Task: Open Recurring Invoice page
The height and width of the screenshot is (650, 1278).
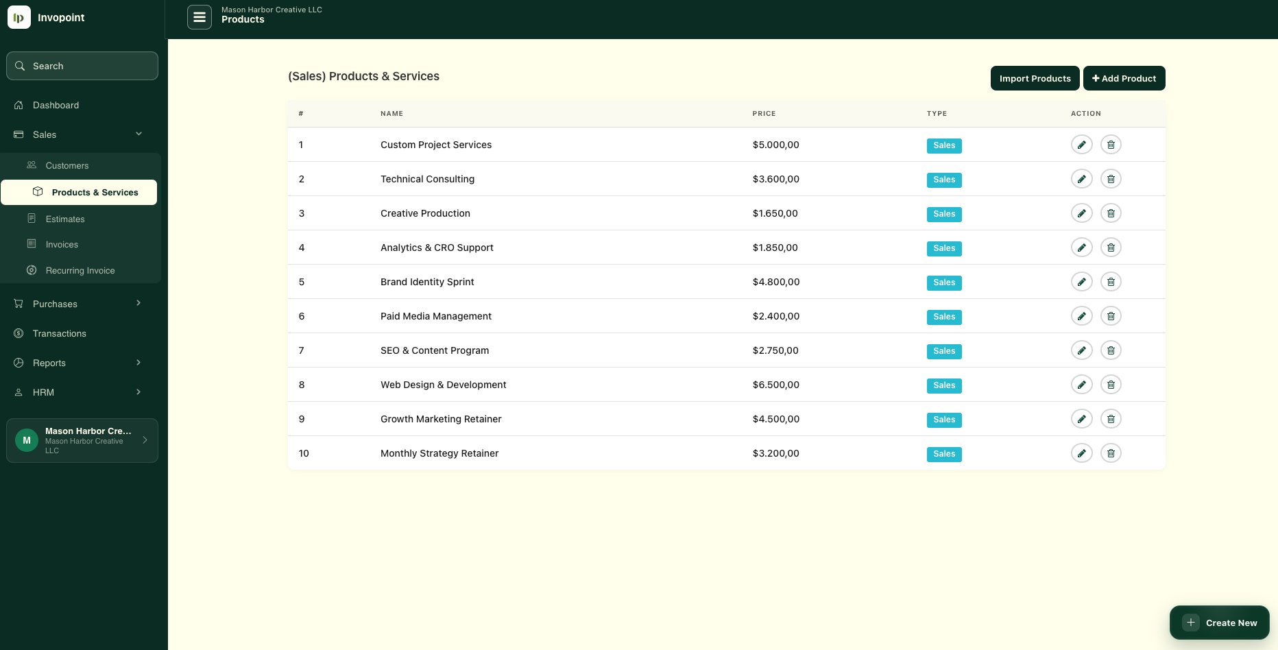Action: [x=81, y=270]
